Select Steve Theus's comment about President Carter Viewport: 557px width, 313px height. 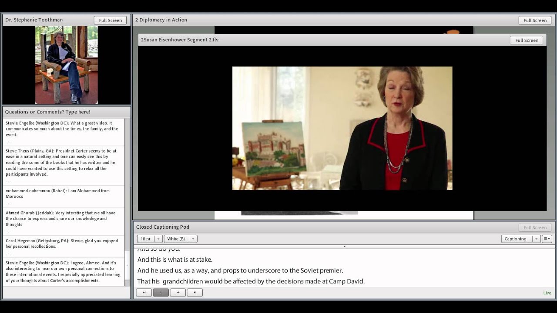pyautogui.click(x=64, y=166)
